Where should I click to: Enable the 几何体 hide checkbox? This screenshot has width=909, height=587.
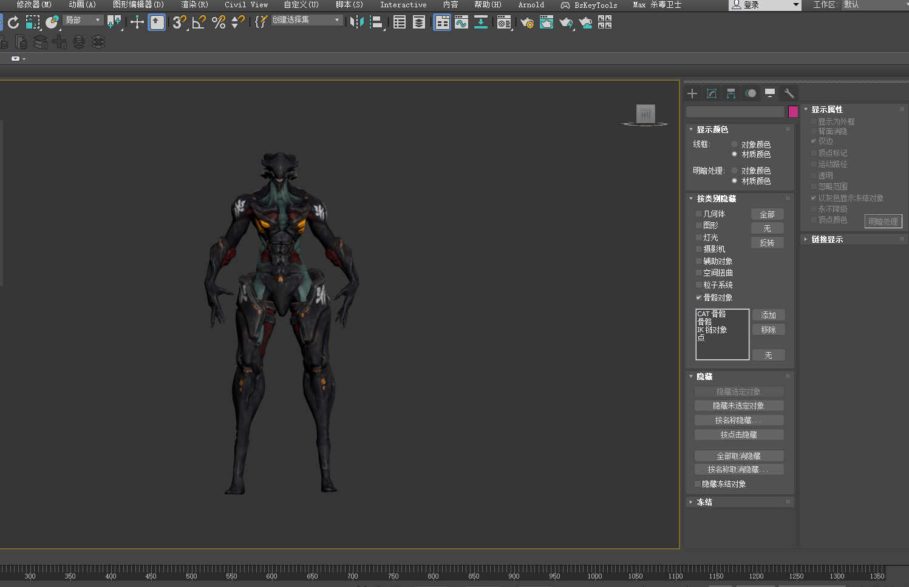pos(699,214)
